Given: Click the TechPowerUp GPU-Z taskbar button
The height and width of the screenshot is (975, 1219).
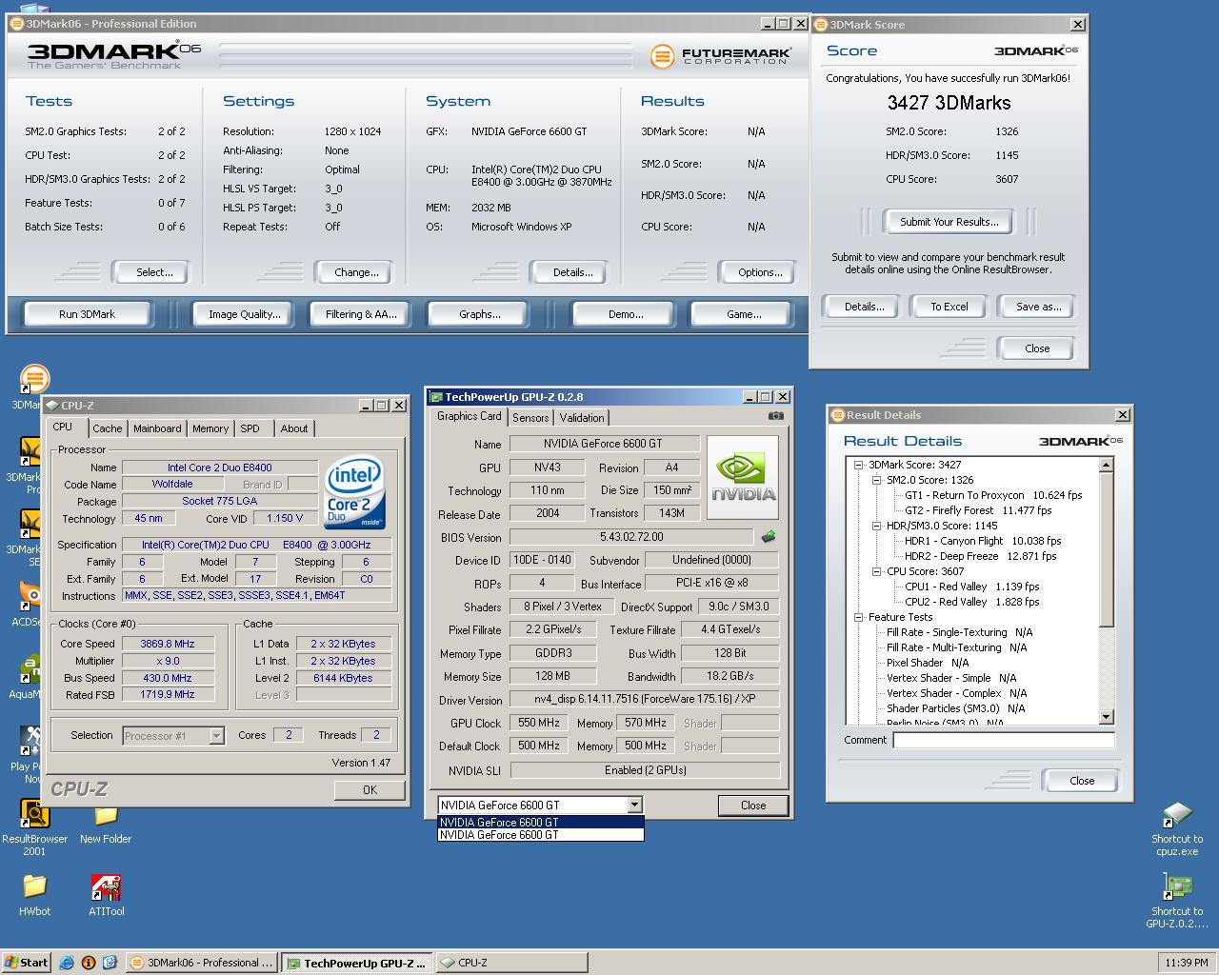Looking at the screenshot, I should [357, 963].
